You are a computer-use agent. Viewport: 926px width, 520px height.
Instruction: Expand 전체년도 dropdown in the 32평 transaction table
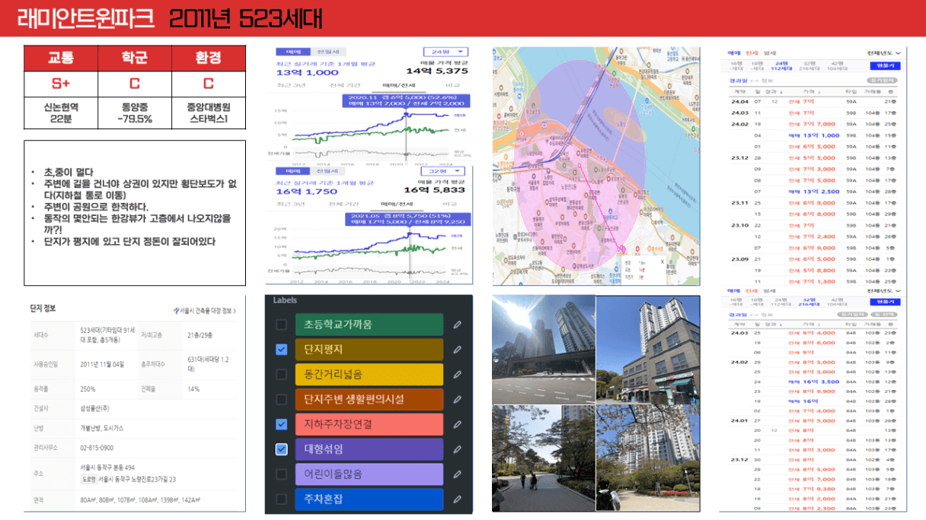coord(883,290)
